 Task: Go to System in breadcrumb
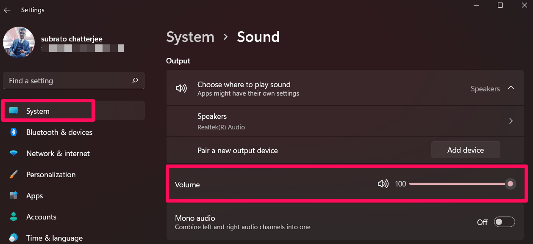190,37
